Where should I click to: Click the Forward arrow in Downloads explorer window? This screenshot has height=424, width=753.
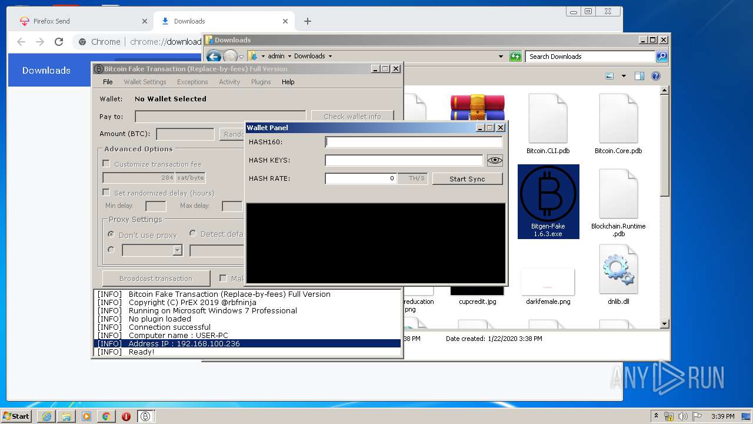click(x=230, y=57)
